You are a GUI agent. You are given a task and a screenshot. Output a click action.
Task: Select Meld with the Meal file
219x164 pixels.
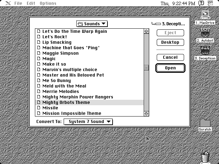coord(89,86)
